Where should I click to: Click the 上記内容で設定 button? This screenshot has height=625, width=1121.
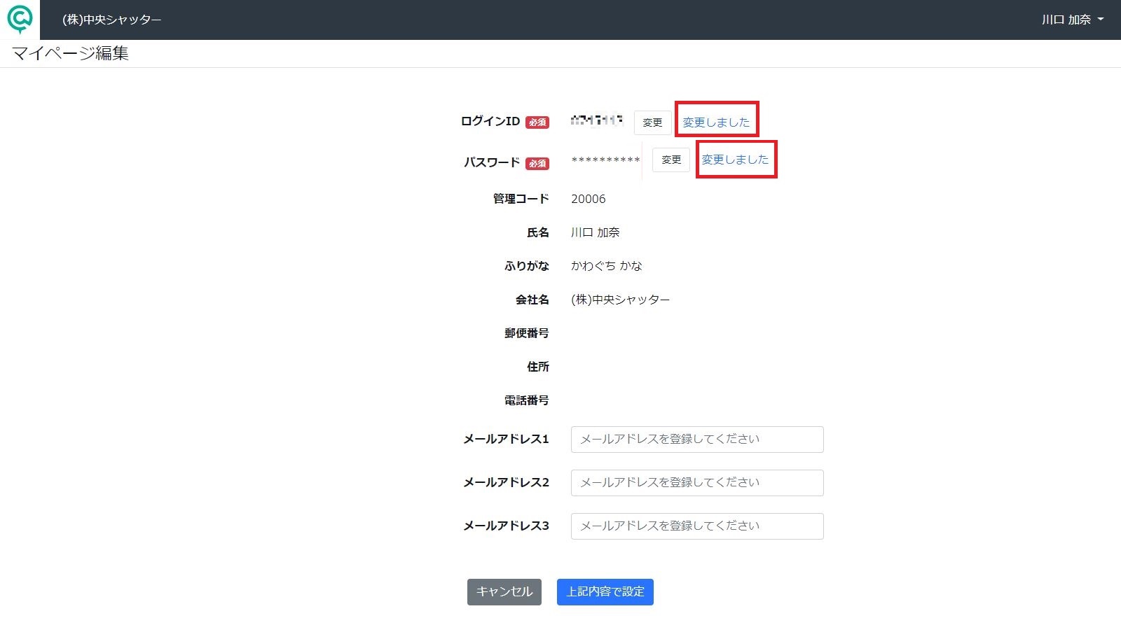coord(605,592)
